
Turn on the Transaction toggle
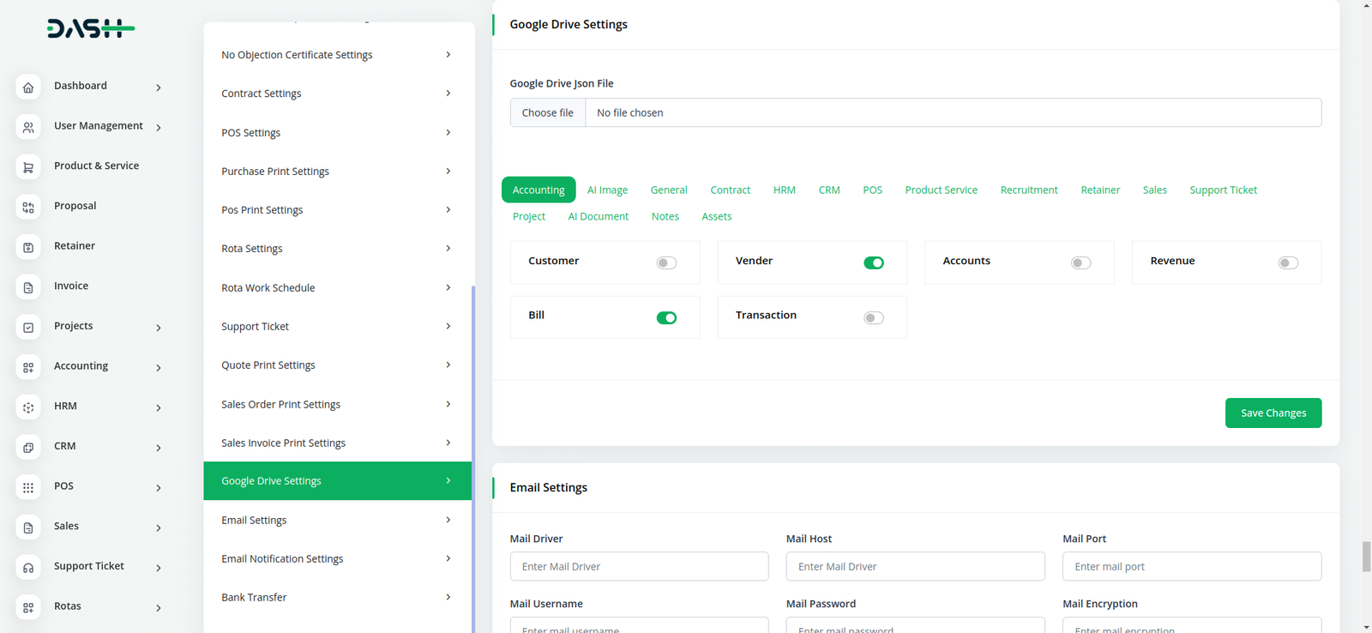873,318
